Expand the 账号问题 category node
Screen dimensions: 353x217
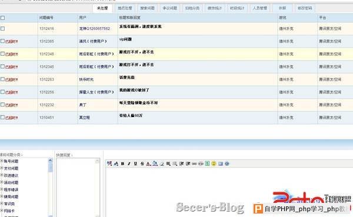point(2,161)
